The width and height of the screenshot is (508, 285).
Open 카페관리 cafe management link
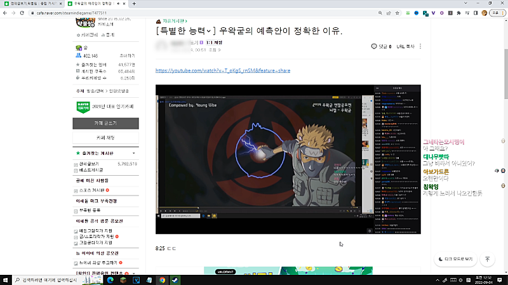pyautogui.click(x=87, y=35)
